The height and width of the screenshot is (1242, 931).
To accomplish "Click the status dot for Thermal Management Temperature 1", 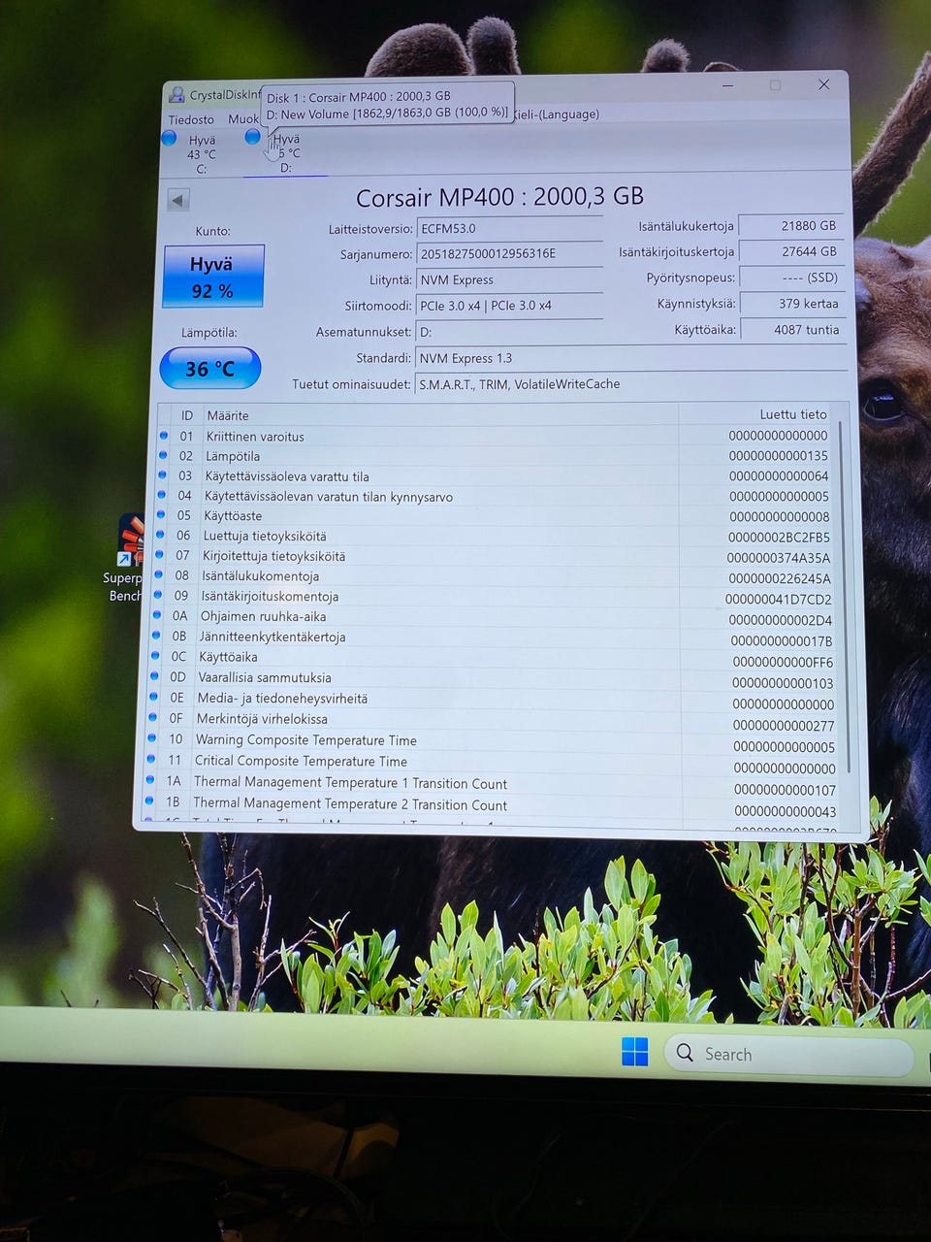I will 149,780.
